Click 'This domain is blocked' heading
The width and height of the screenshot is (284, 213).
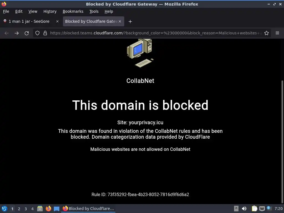(140, 105)
